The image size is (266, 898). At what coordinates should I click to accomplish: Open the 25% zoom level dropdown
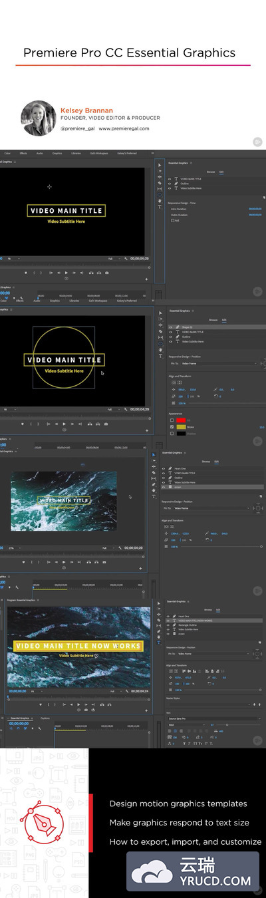15,548
